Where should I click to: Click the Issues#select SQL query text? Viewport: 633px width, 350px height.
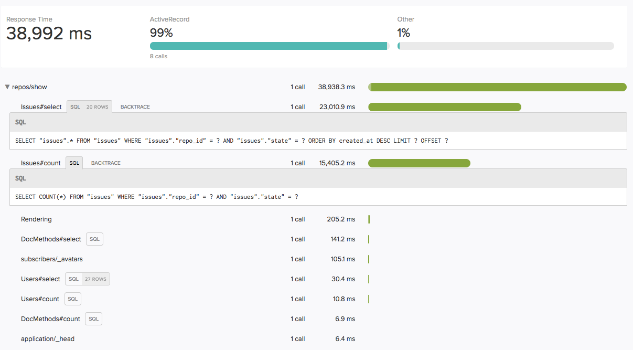coord(231,141)
